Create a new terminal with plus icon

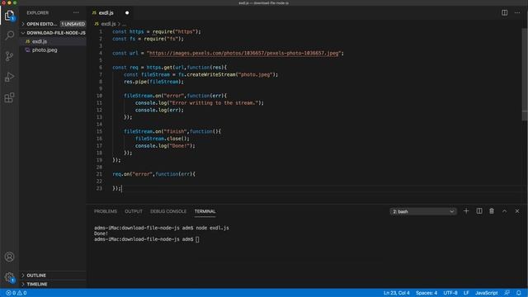pos(466,211)
